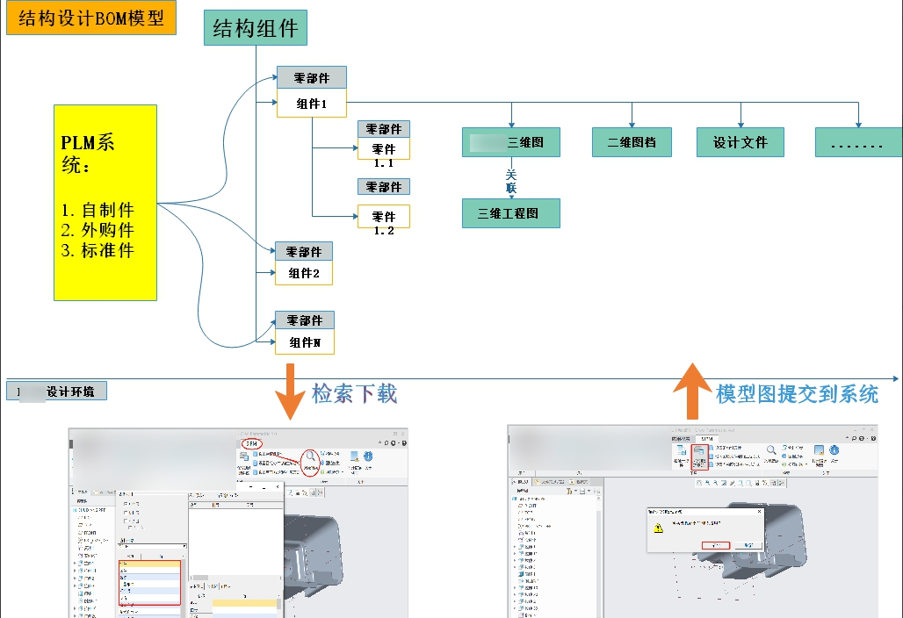
Task: Click the model tree settings icon in right screenshot
Action: [x=569, y=491]
